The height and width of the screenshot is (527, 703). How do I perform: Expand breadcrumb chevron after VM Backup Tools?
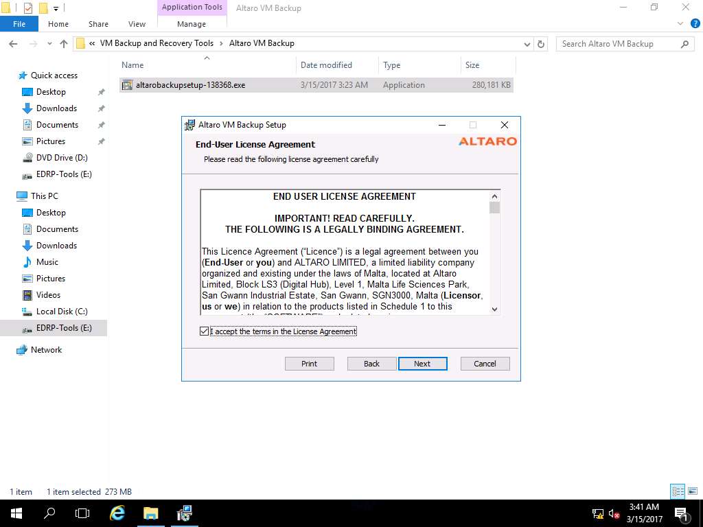click(x=222, y=43)
